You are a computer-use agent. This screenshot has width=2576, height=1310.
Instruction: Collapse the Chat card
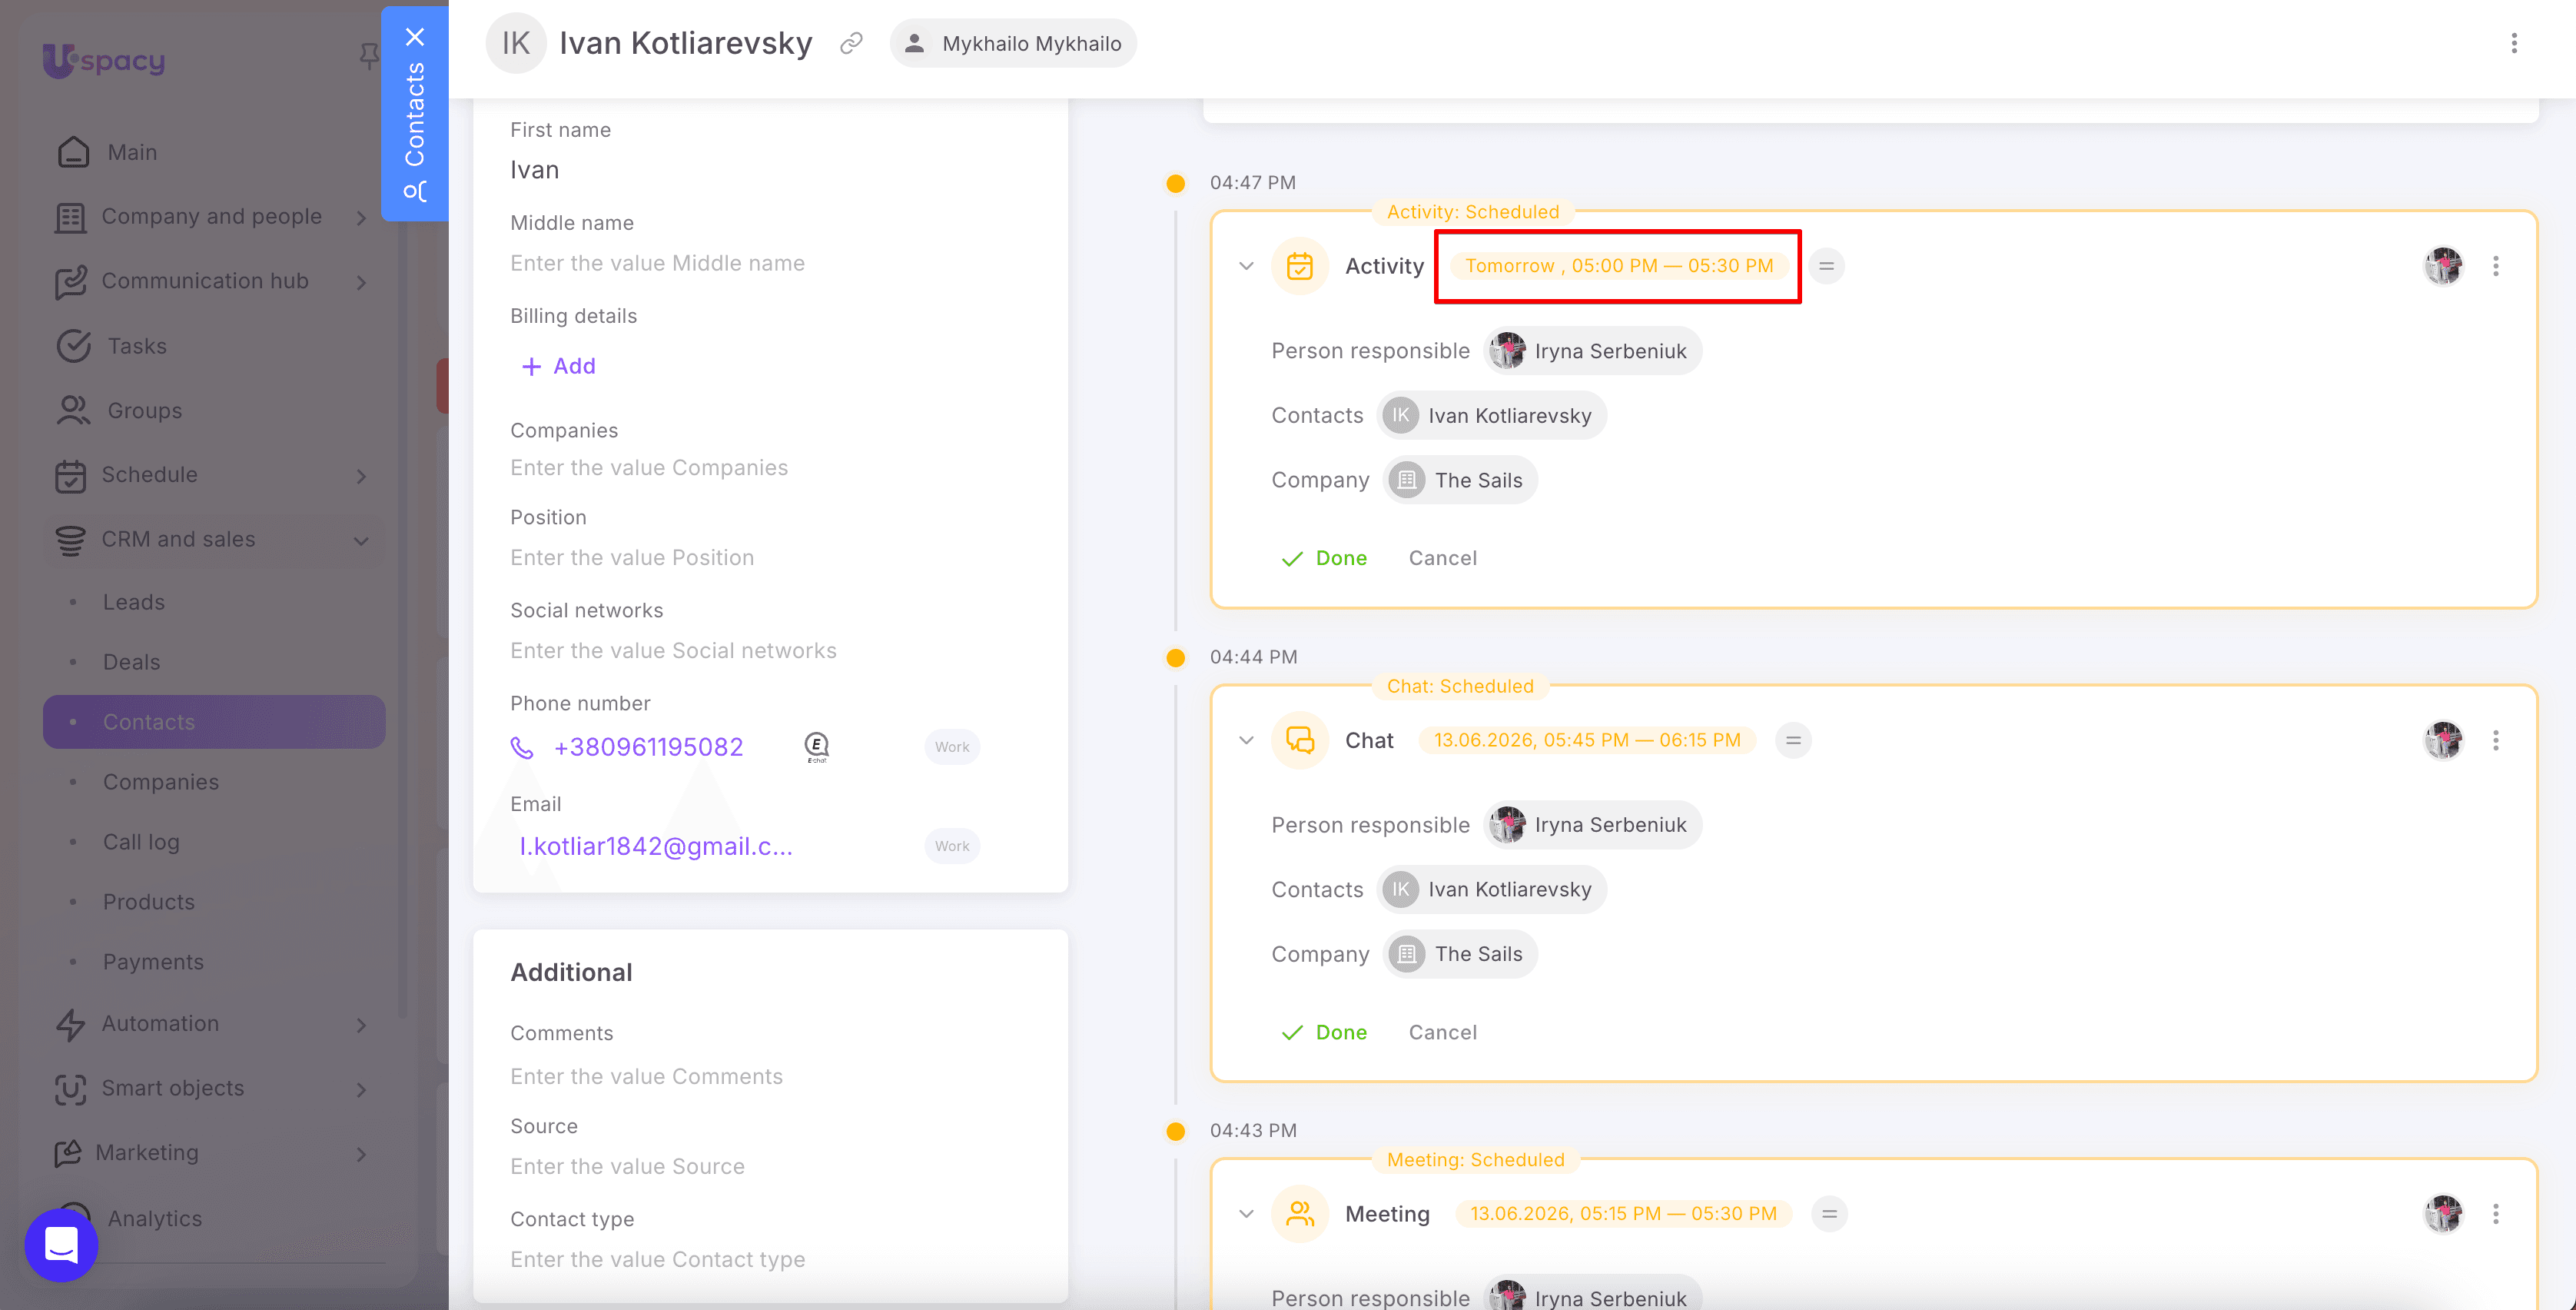tap(1246, 740)
